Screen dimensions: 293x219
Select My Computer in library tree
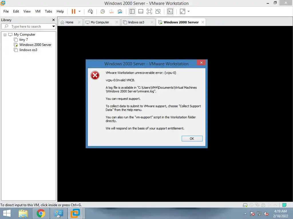pos(25,35)
